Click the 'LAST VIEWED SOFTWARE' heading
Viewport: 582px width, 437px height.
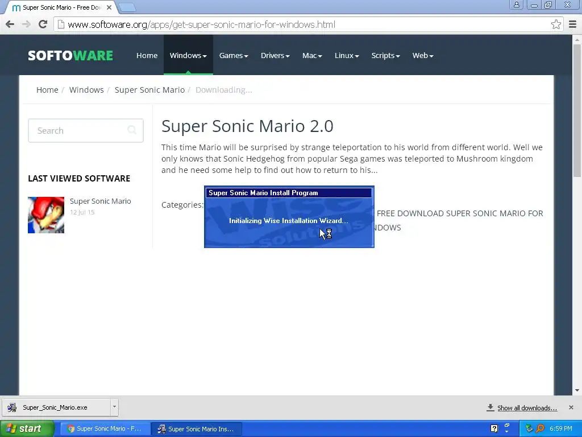[x=79, y=178]
